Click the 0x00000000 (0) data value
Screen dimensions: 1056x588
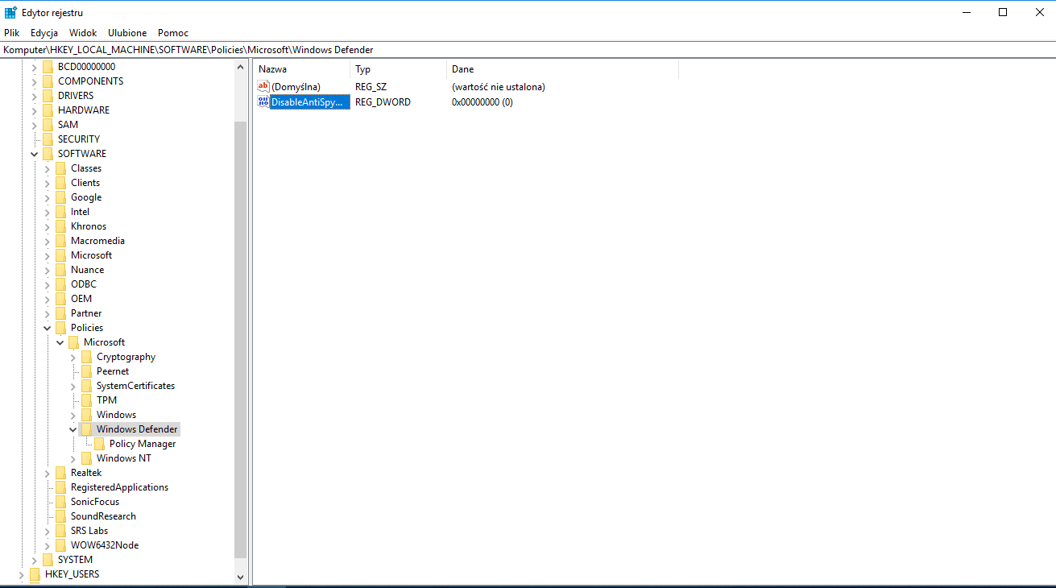pyautogui.click(x=482, y=102)
